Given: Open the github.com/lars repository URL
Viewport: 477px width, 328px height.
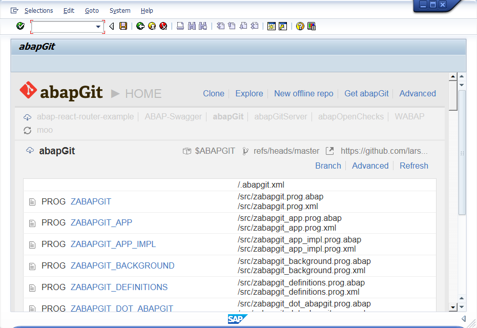Looking at the screenshot, I should point(384,151).
